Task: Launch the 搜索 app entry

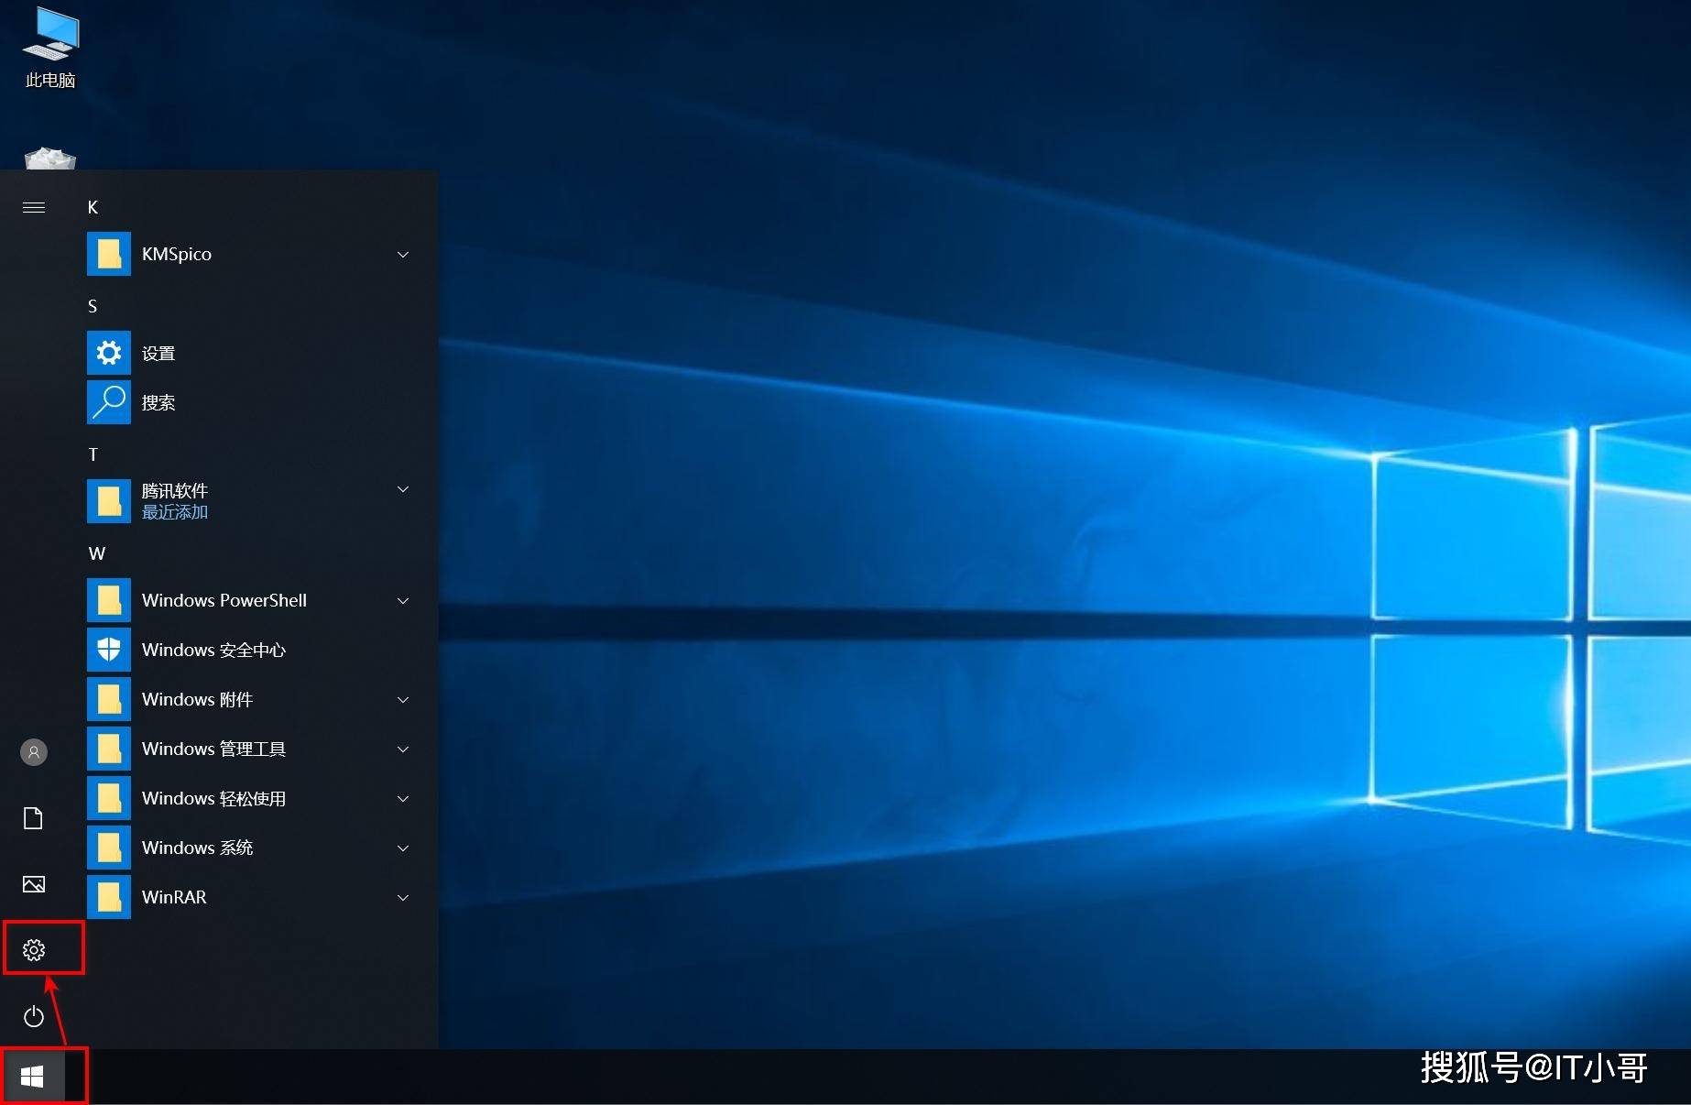Action: 252,402
